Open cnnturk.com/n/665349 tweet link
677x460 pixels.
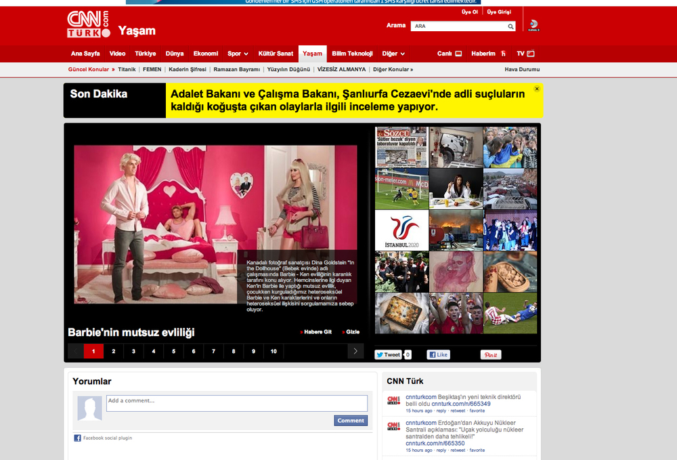[460, 404]
